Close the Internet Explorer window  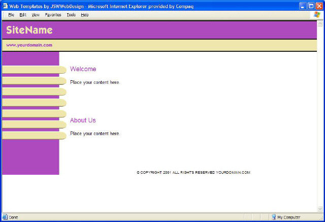(319, 6)
